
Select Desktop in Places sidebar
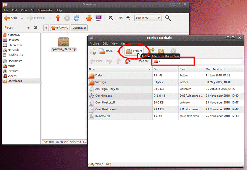[x=21, y=40]
